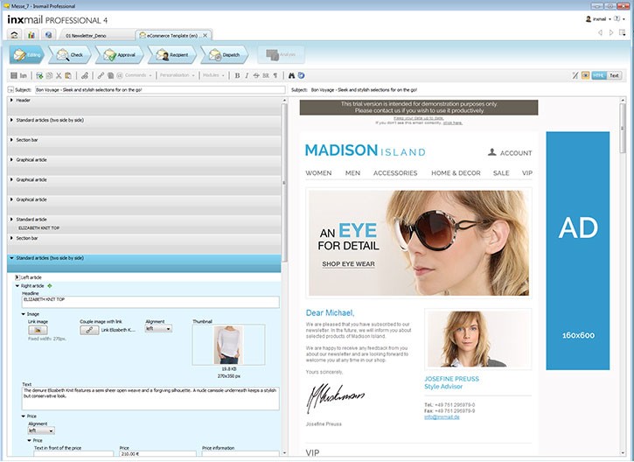The image size is (634, 462).
Task: Click SHOP EYE WEAR link in preview
Action: tap(348, 263)
